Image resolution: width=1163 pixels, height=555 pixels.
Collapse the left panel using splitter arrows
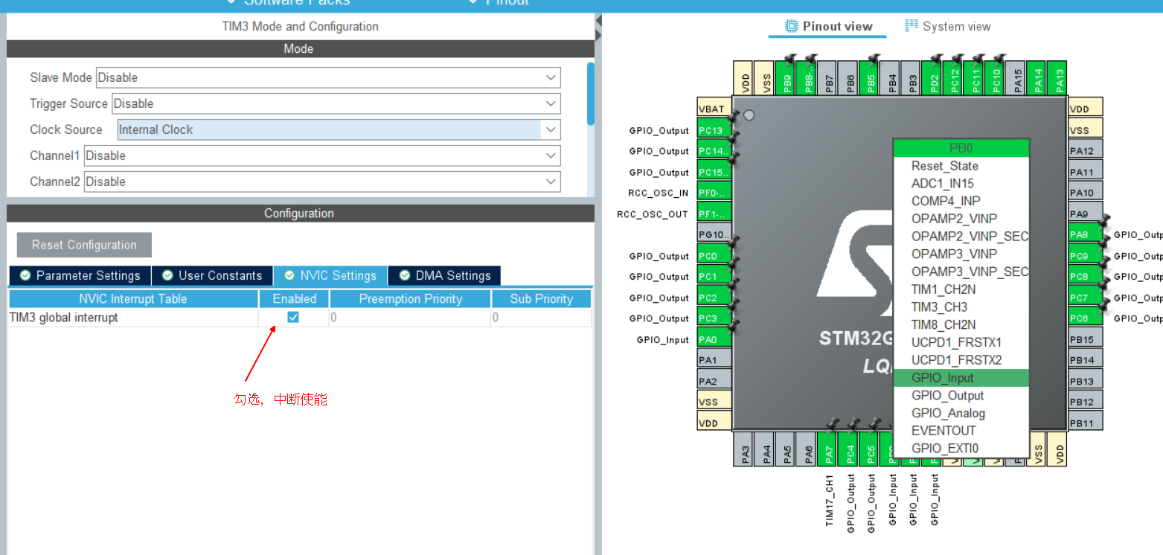point(598,27)
